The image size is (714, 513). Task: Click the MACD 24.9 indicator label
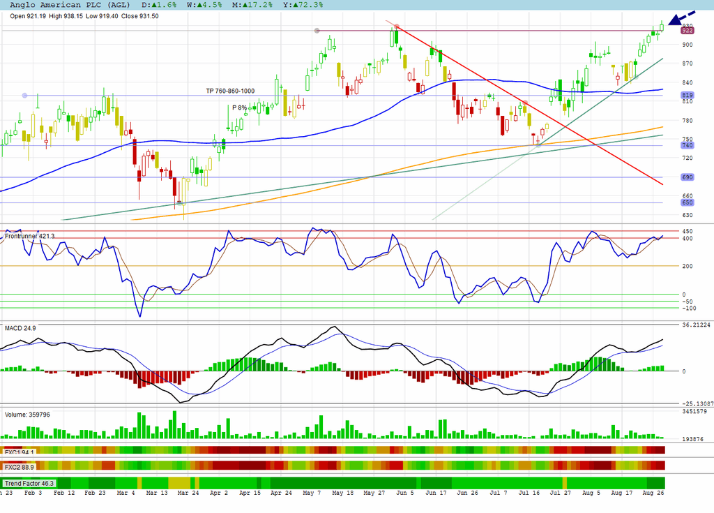[20, 328]
